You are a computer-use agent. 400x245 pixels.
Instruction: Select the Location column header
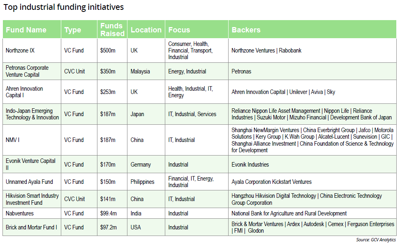click(x=146, y=30)
